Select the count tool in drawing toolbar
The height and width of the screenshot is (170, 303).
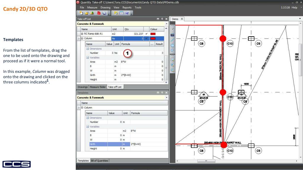pyautogui.click(x=173, y=35)
